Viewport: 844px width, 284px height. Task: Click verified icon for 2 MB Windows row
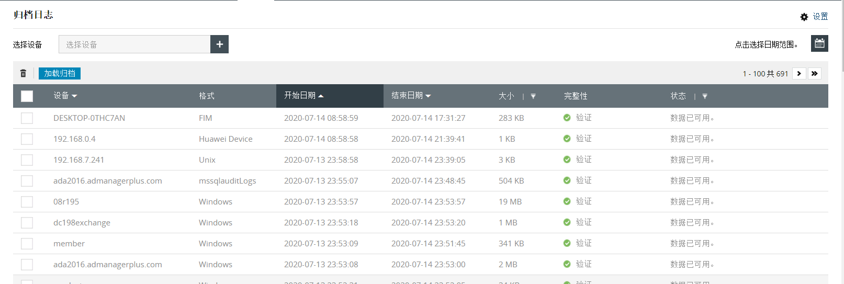click(x=567, y=264)
